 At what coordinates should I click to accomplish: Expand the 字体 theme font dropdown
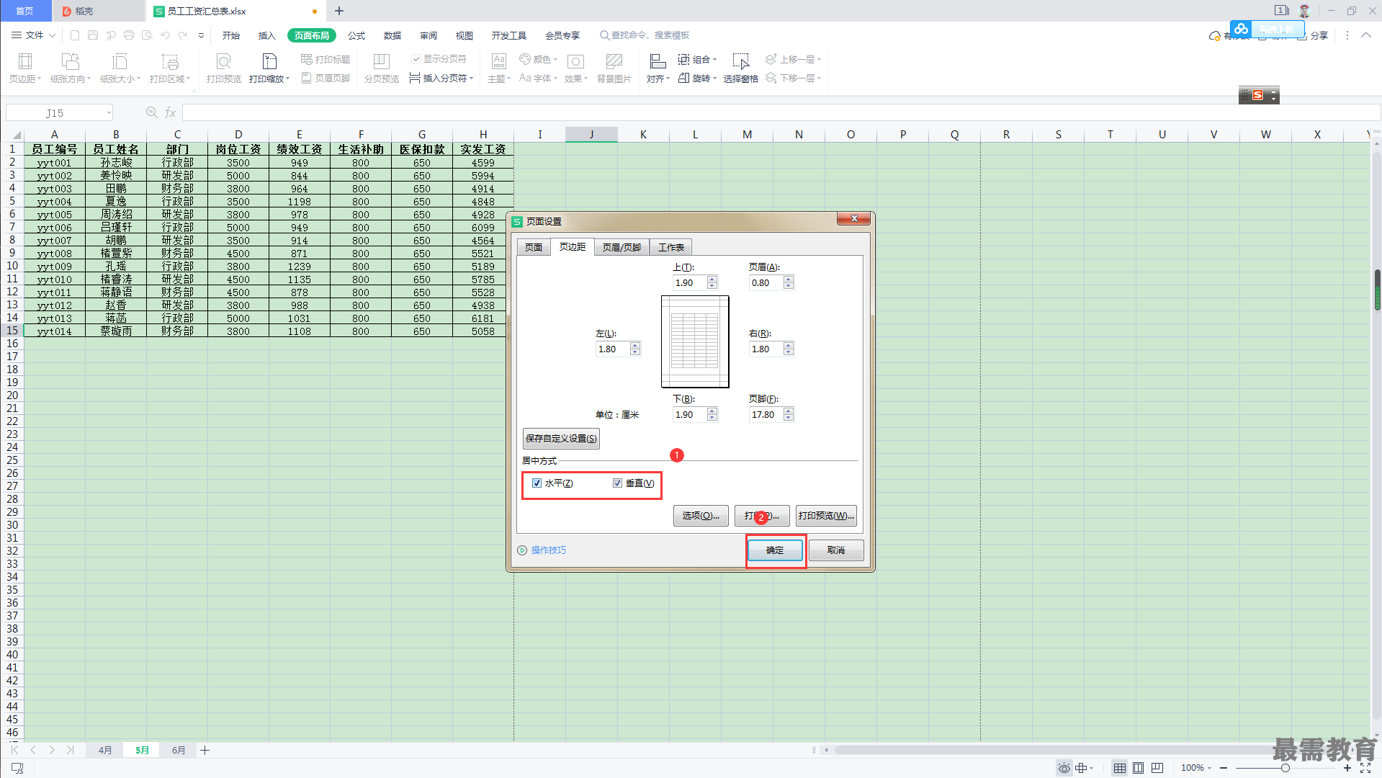tap(556, 78)
